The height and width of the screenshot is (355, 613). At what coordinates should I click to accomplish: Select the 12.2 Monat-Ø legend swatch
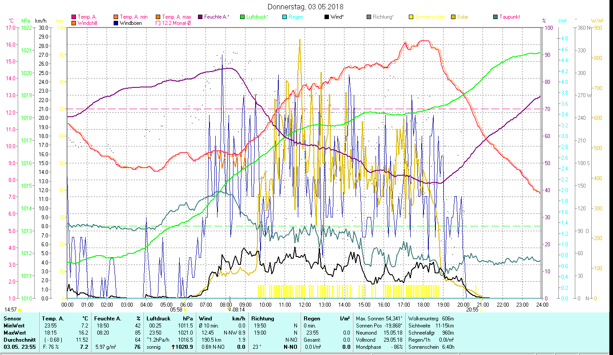[x=158, y=23]
